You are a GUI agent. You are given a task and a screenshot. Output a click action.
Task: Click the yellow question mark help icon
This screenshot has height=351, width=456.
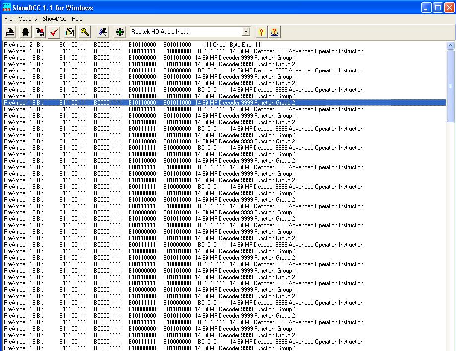point(261,32)
